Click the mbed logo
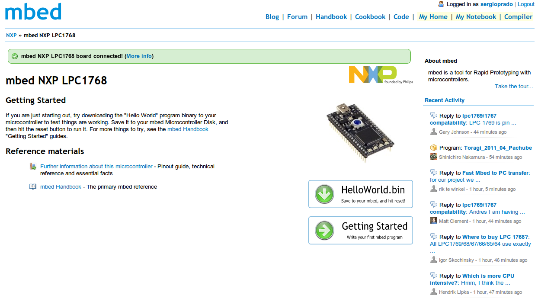The height and width of the screenshot is (302, 538). tap(33, 12)
